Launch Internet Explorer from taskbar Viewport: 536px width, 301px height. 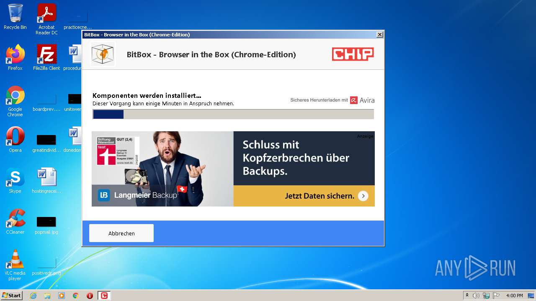[x=33, y=296]
